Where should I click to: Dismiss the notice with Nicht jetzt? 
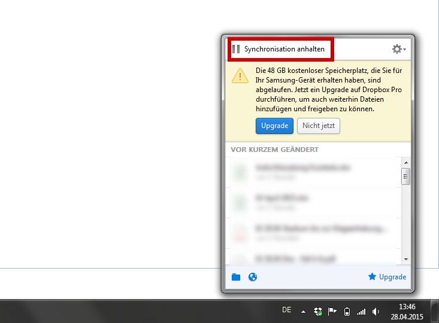point(319,126)
